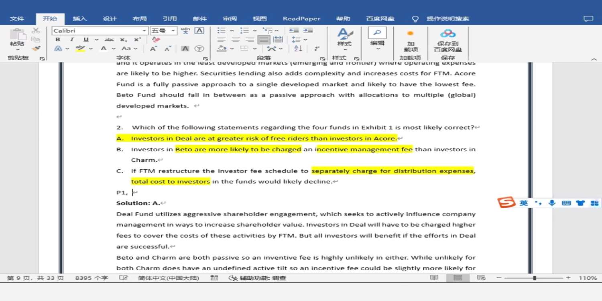Switch to Read Mode view in status bar
The height and width of the screenshot is (301, 602).
click(434, 278)
